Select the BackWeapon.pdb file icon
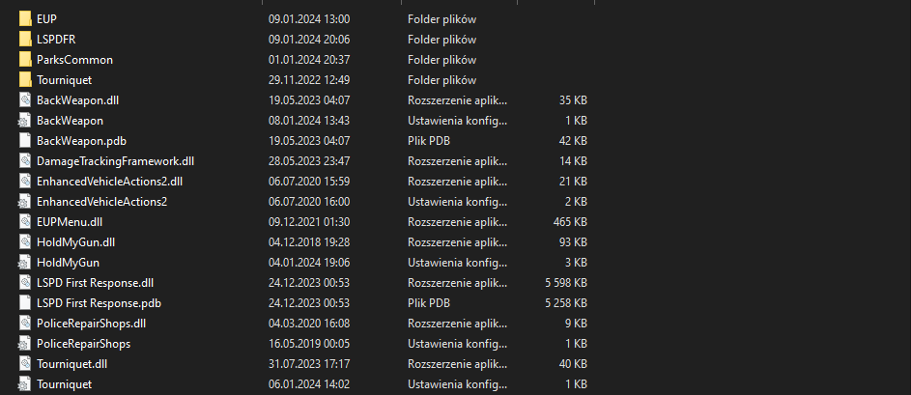This screenshot has width=911, height=395. click(25, 141)
